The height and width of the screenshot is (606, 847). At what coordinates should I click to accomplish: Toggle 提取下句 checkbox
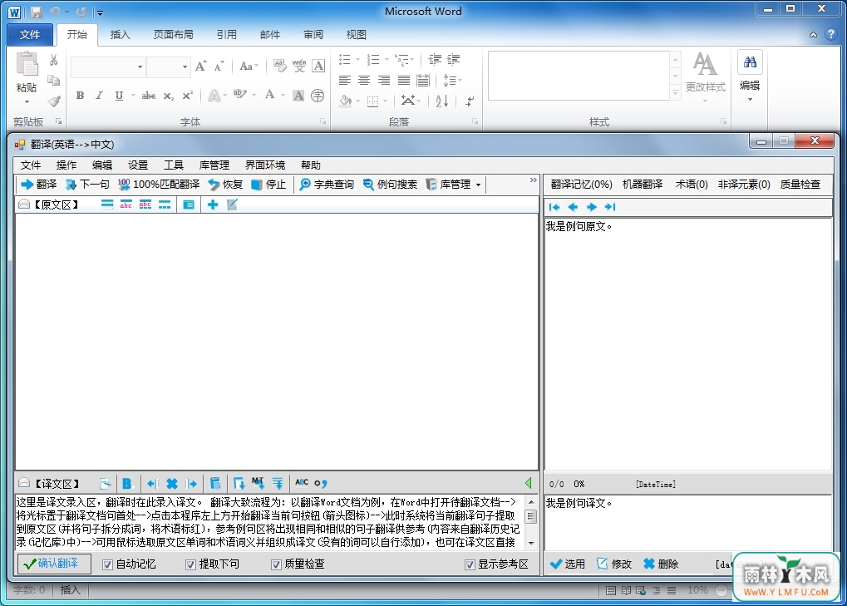click(190, 565)
